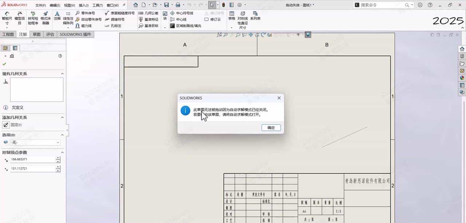Collapse the 现有几何关系 section
The width and height of the screenshot is (466, 223).
coord(61,74)
